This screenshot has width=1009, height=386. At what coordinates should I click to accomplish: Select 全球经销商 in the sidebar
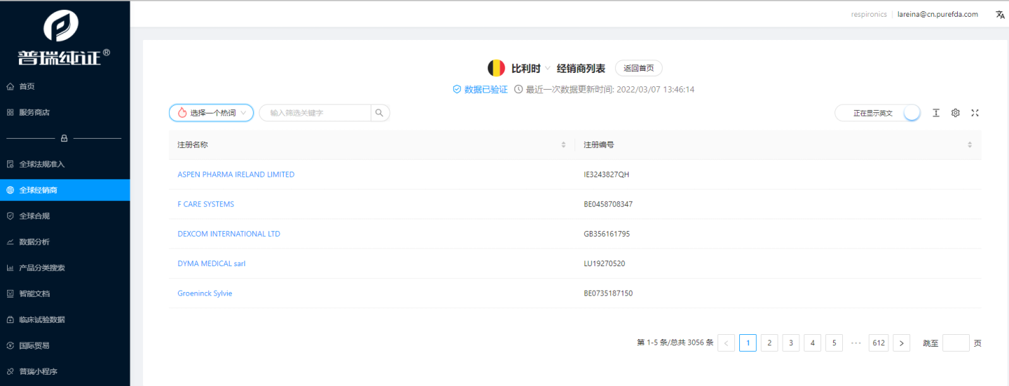(64, 190)
